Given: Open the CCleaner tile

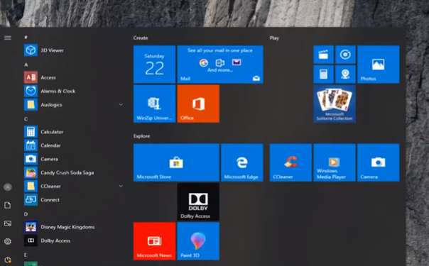Looking at the screenshot, I should 290,162.
